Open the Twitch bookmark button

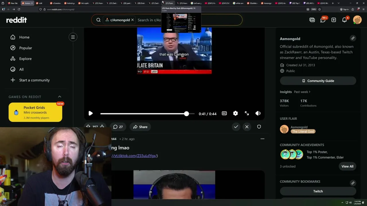pos(318,191)
